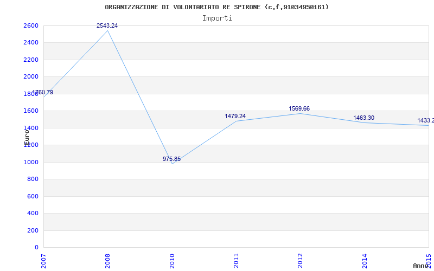Viewport: 434px width, 271px height.
Task: Select the 975.85 data label
Action: click(x=173, y=159)
